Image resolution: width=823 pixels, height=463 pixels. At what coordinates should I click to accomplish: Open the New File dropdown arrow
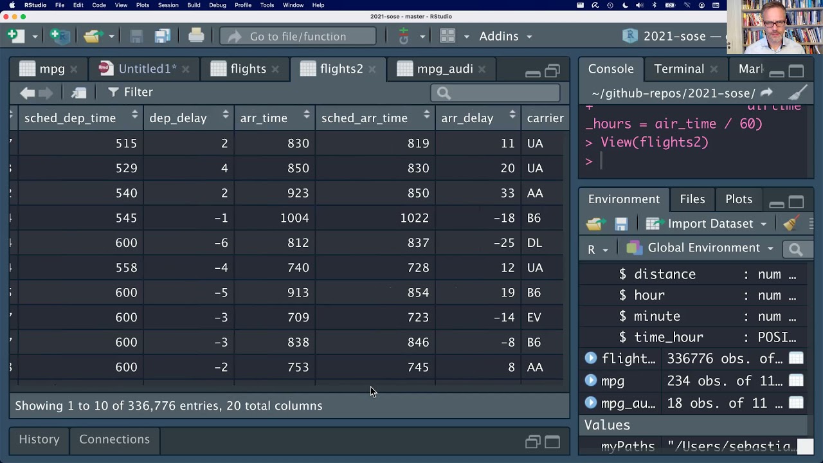click(x=35, y=37)
